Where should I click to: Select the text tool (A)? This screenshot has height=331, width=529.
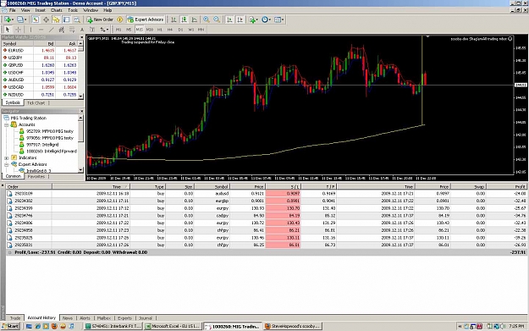81,30
